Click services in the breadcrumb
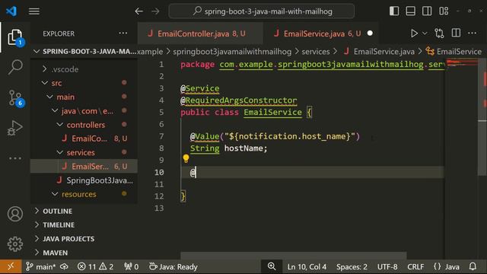Screen dimensions: 487x274 coord(316,52)
